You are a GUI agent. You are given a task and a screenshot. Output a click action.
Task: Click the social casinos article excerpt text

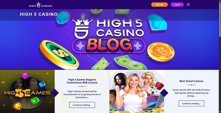click(x=191, y=93)
